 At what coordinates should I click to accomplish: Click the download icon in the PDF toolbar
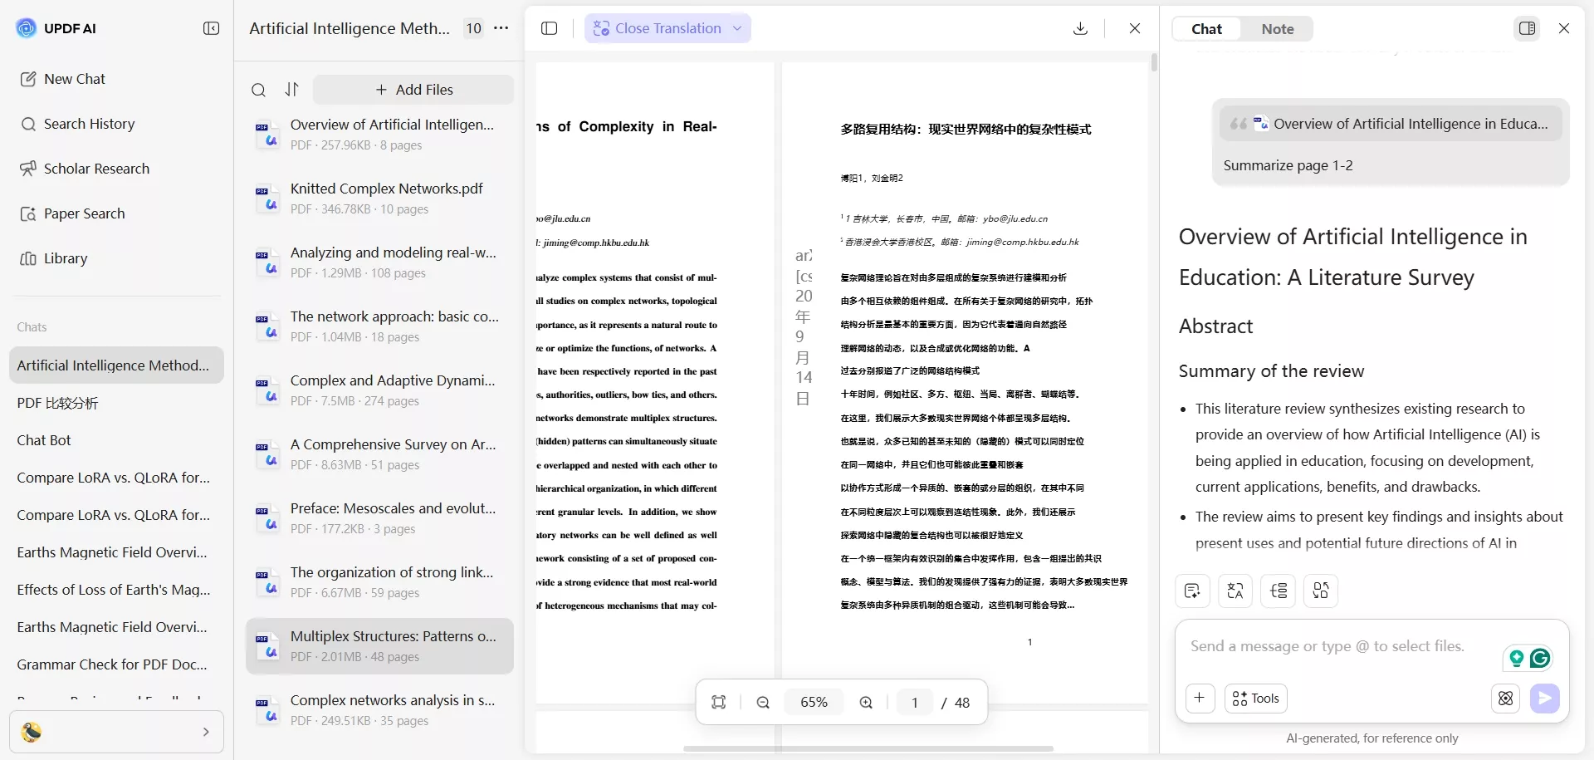pyautogui.click(x=1079, y=27)
